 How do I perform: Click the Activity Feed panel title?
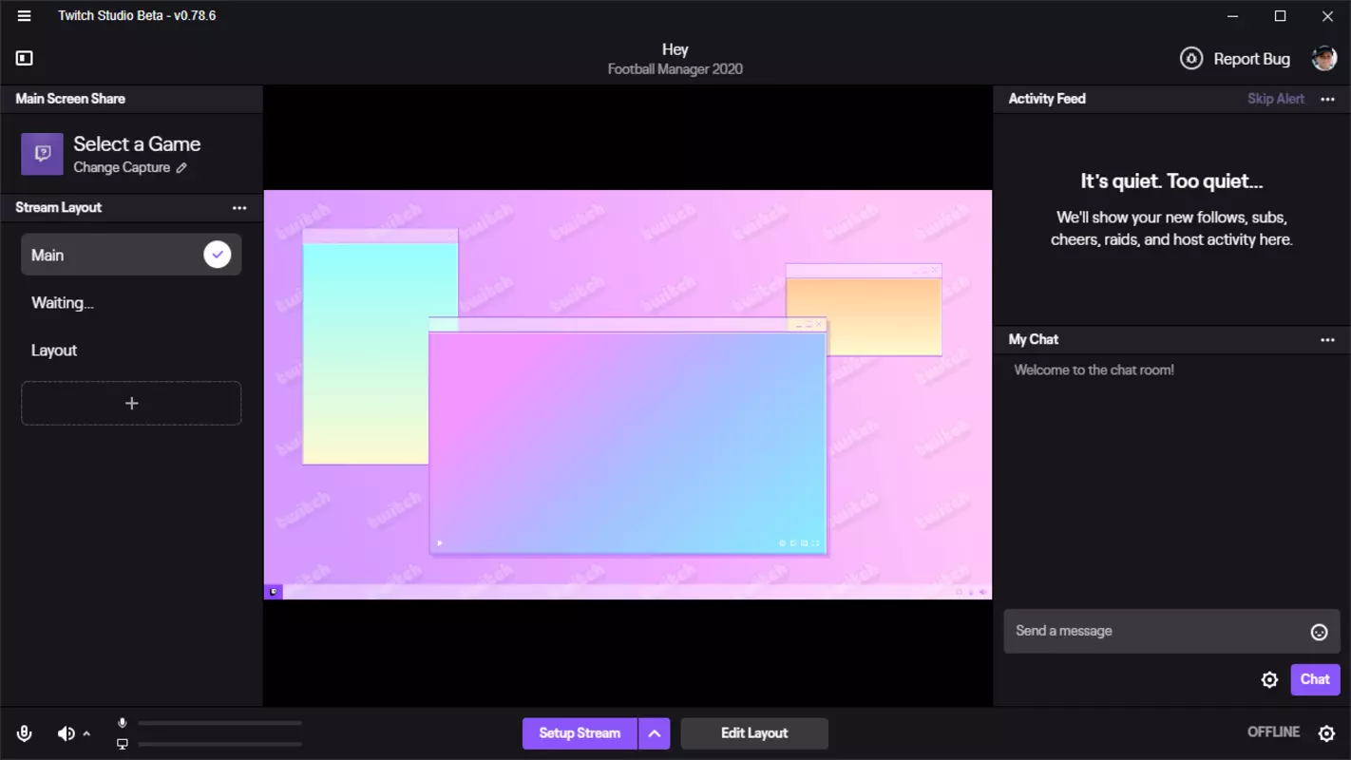1047,99
